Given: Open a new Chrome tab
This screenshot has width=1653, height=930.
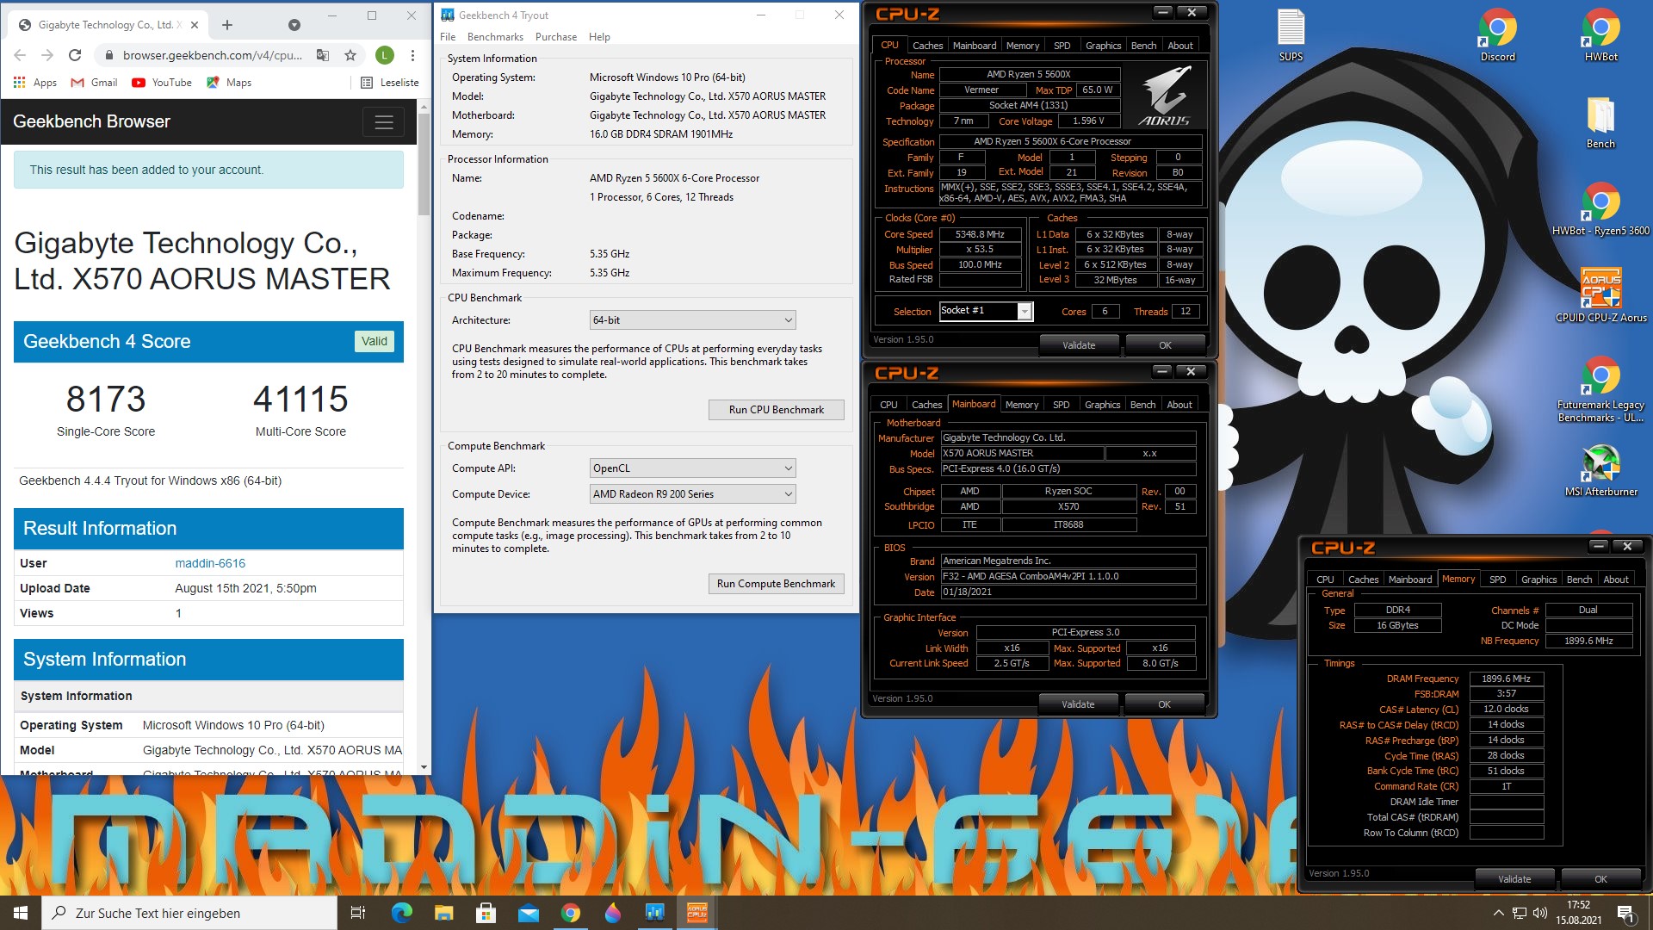Looking at the screenshot, I should click(x=227, y=25).
